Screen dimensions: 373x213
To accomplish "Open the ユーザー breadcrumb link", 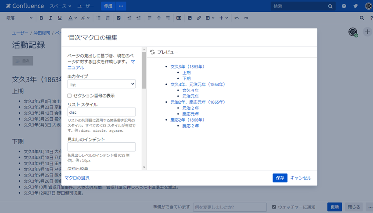I will click(20, 33).
